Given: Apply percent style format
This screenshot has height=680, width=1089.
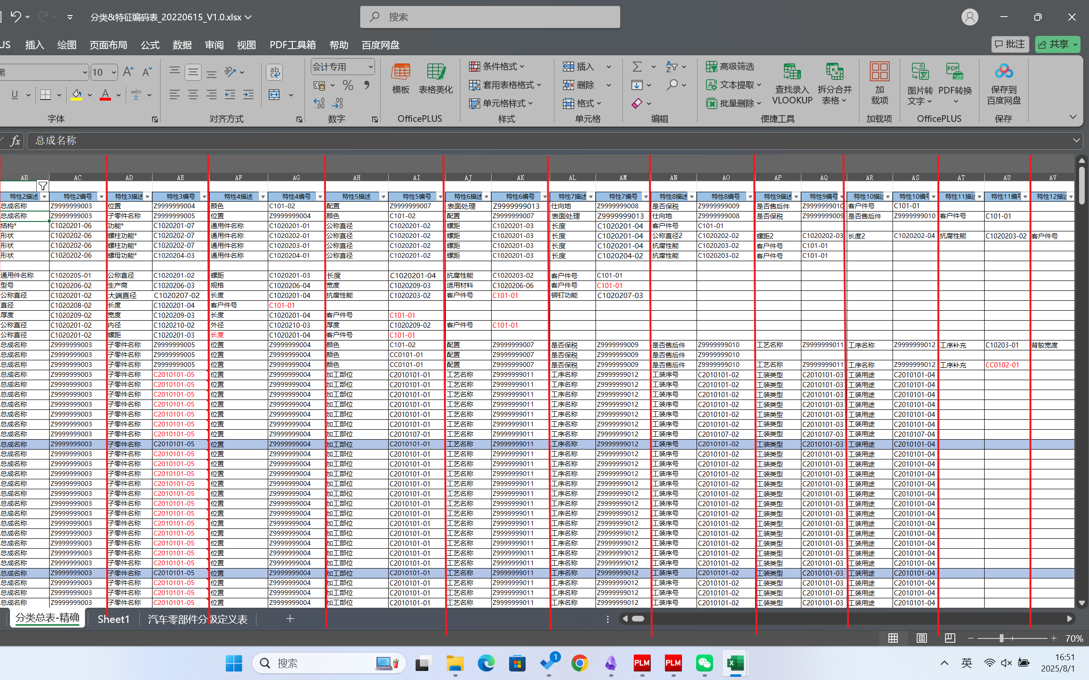Looking at the screenshot, I should tap(348, 85).
